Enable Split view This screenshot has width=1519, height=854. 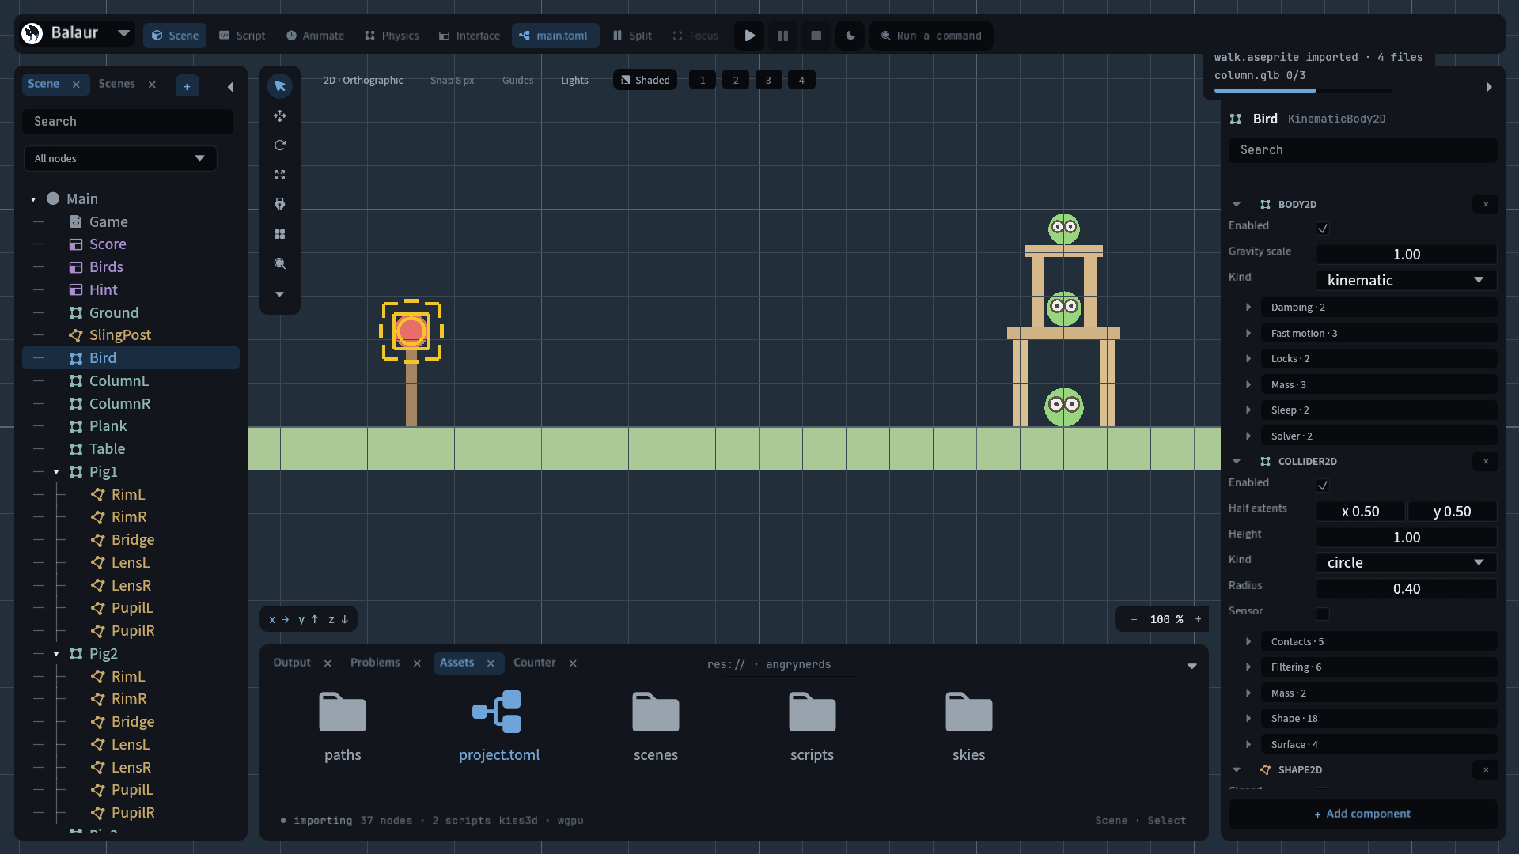pos(632,36)
